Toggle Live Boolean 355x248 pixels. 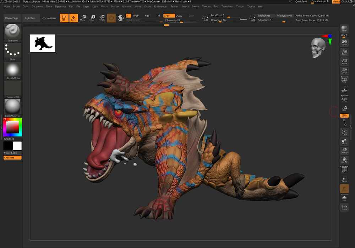[49, 18]
